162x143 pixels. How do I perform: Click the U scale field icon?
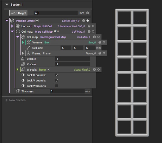point(23,59)
